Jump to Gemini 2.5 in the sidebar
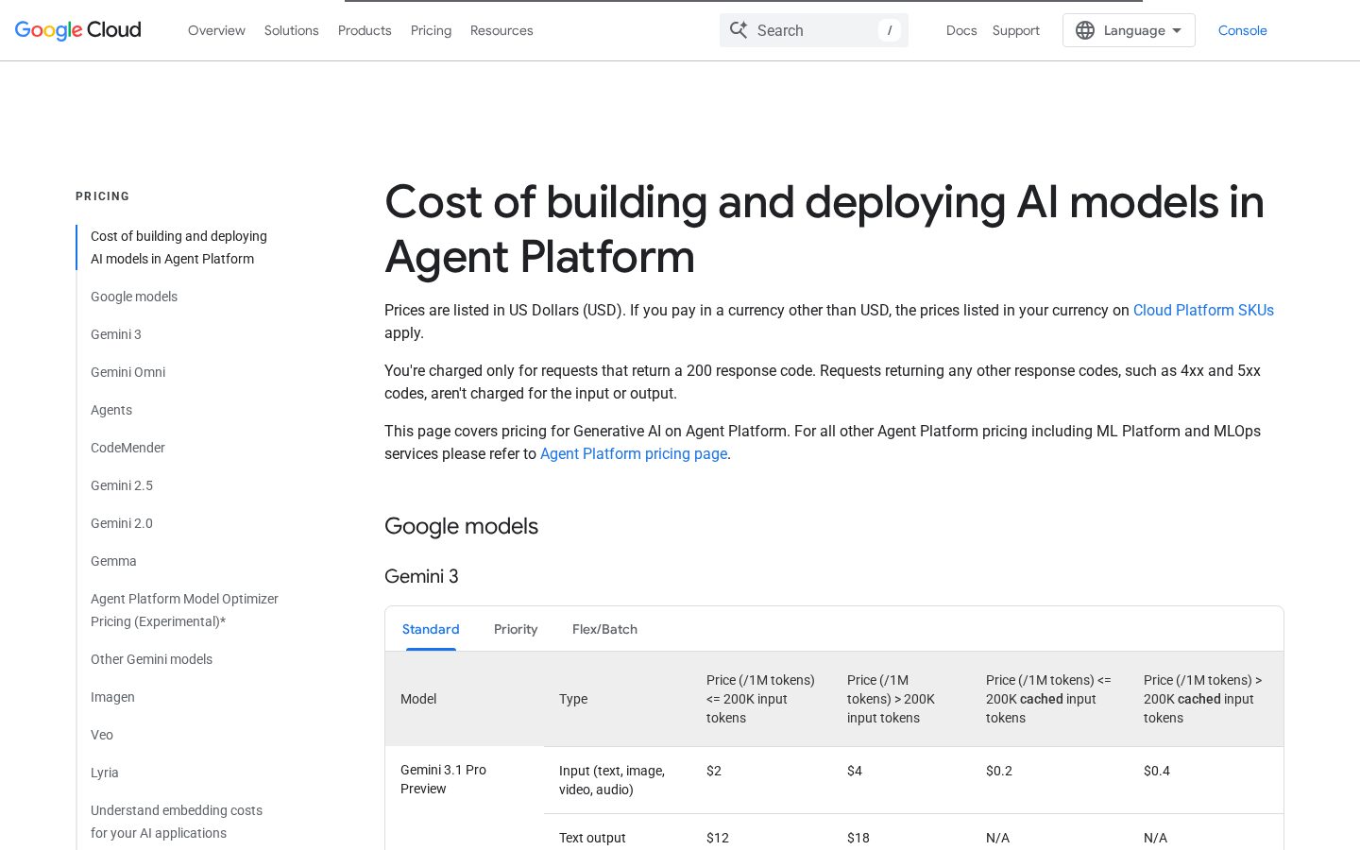This screenshot has height=850, width=1360. 122,485
